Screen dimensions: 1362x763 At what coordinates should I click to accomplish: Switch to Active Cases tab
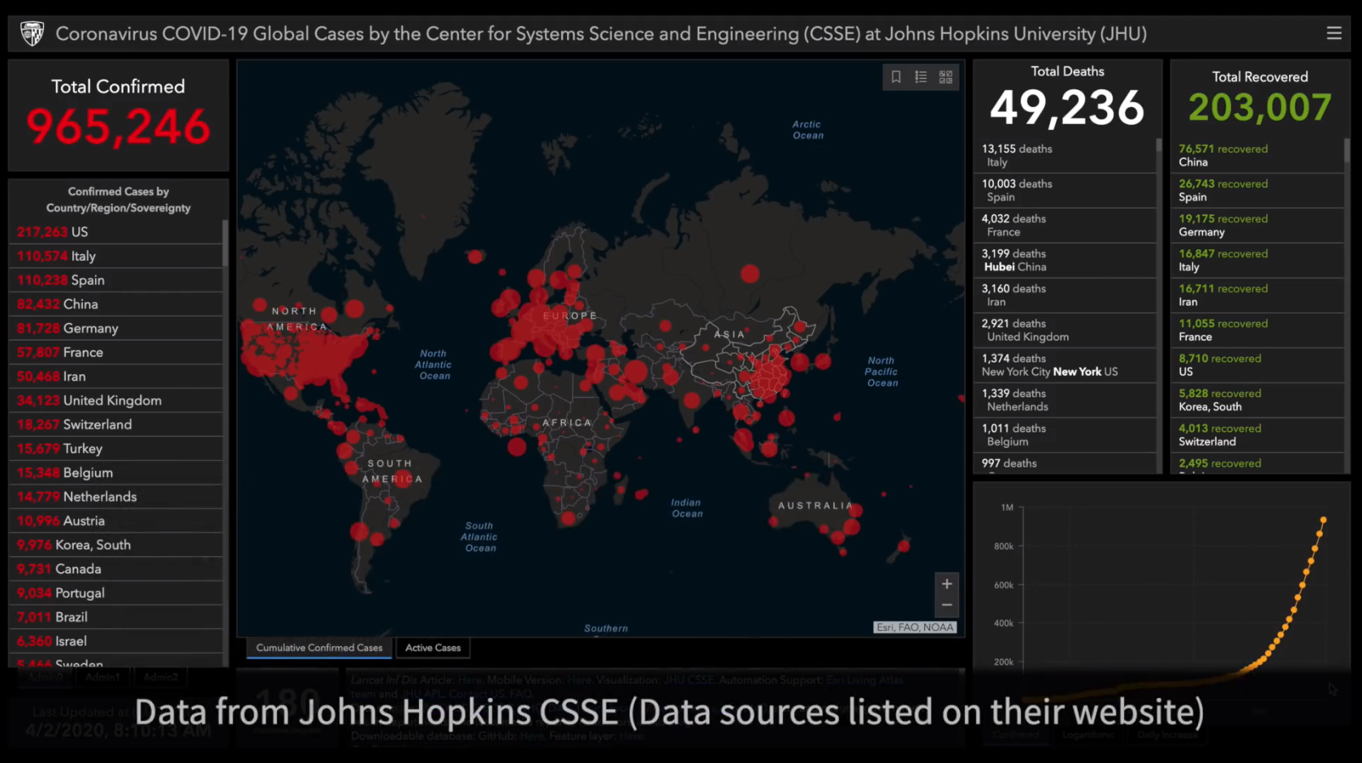click(433, 648)
